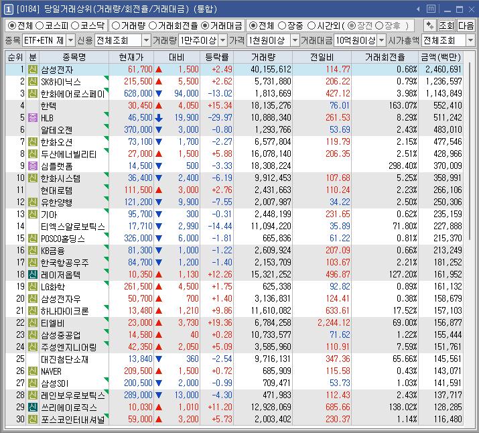Viewport: 479px width, 433px height.
Task: Click the 신 badge for KB금융
Action: click(33, 251)
